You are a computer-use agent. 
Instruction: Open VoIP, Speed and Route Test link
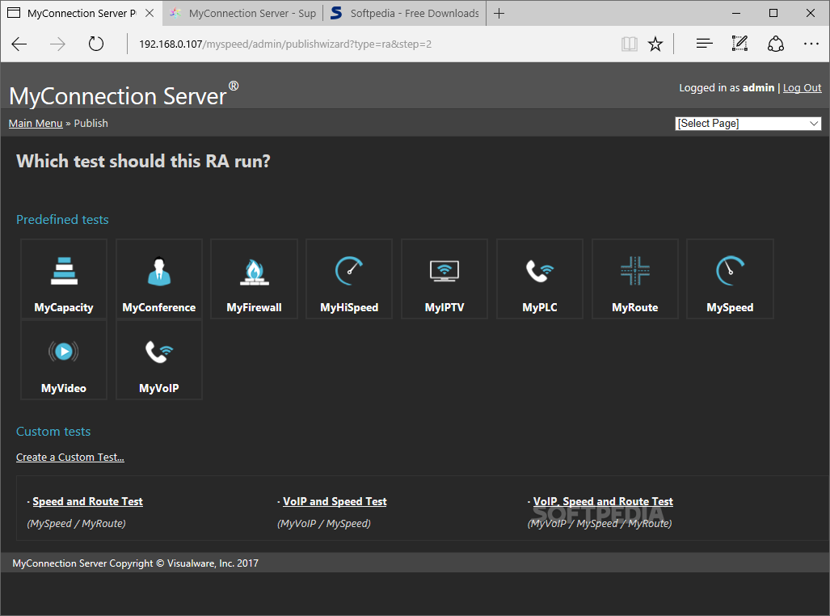(603, 501)
